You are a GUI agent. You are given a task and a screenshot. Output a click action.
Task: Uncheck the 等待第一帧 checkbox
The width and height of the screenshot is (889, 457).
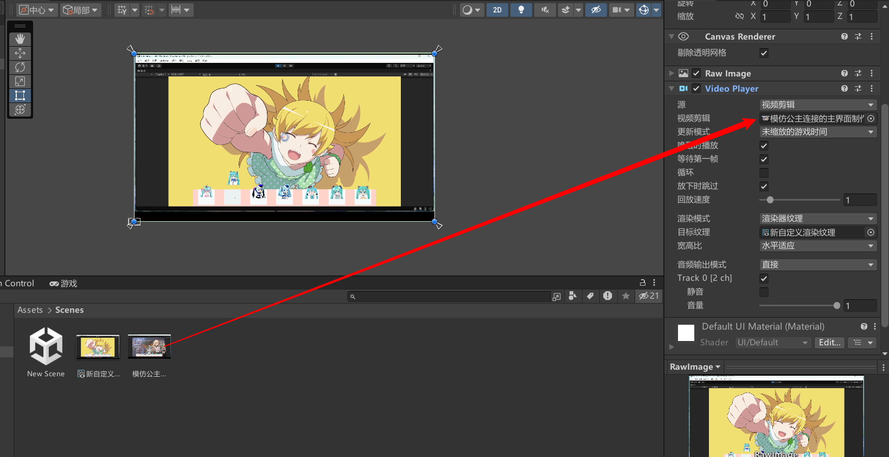click(x=764, y=159)
